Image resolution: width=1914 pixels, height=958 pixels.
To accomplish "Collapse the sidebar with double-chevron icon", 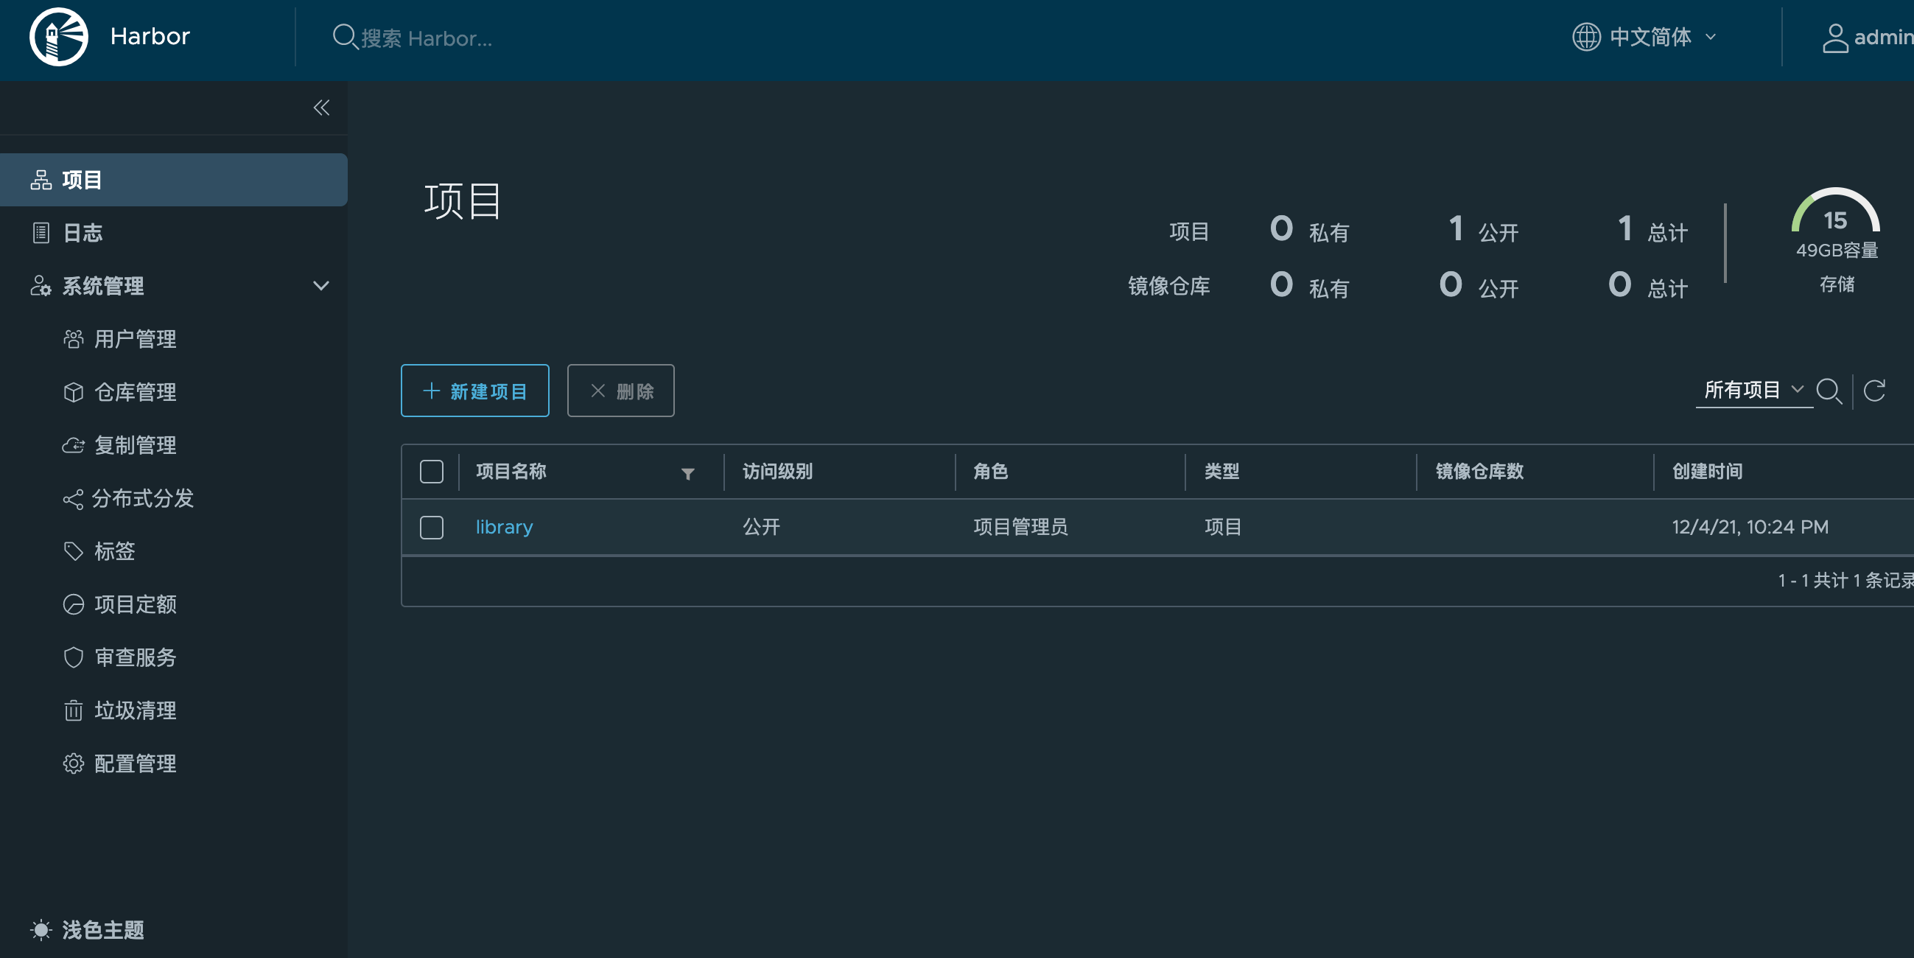I will (x=321, y=108).
